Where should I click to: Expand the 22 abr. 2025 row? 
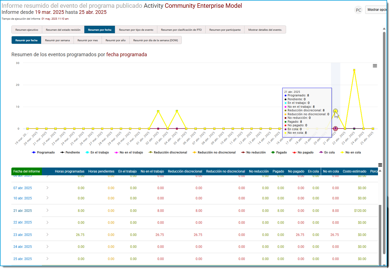coord(47,222)
